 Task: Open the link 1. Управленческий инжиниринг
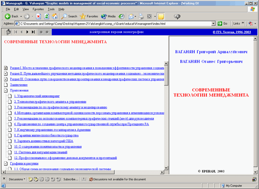[x=37, y=96]
